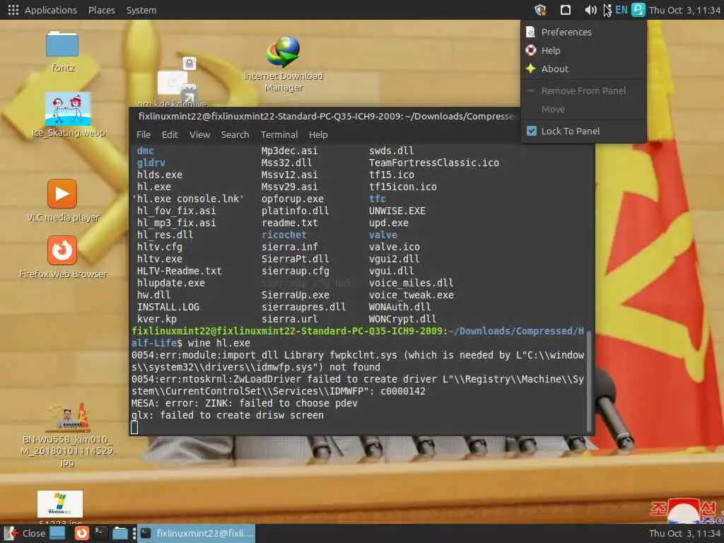The image size is (724, 543).
Task: Open the terminal File menu
Action: [x=143, y=135]
